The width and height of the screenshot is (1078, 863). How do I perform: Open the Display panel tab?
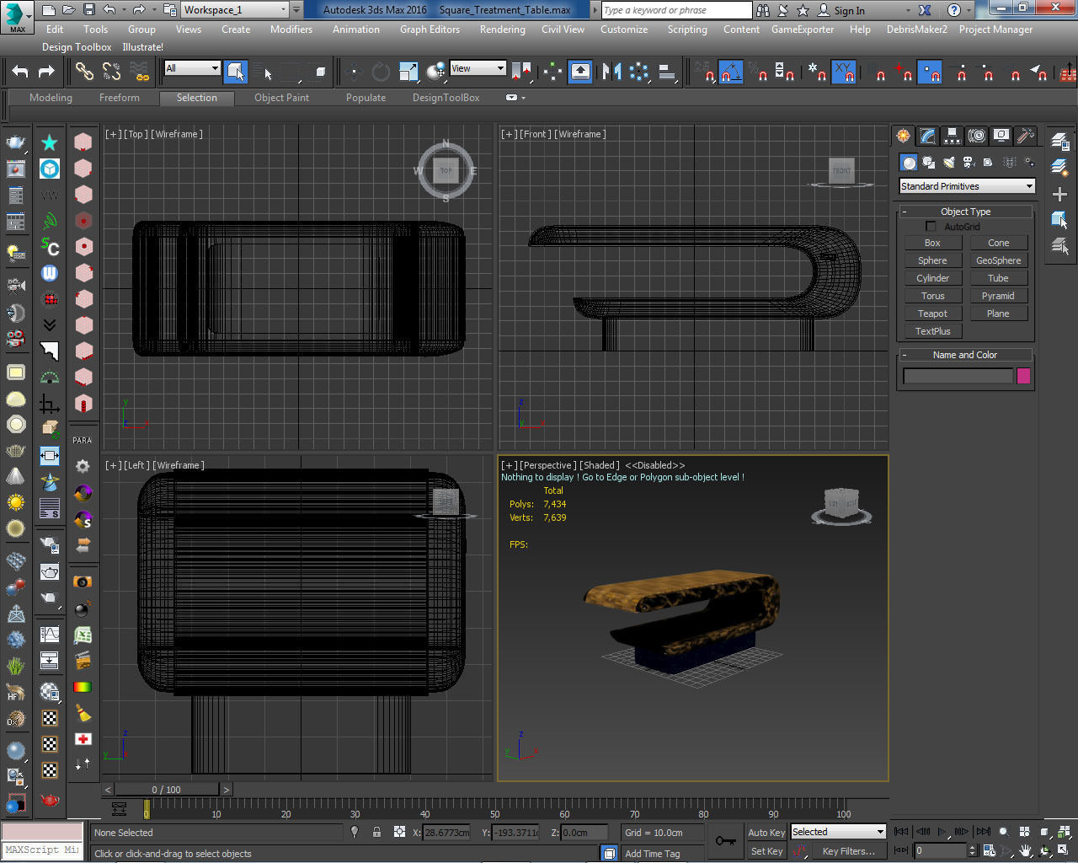[1001, 136]
